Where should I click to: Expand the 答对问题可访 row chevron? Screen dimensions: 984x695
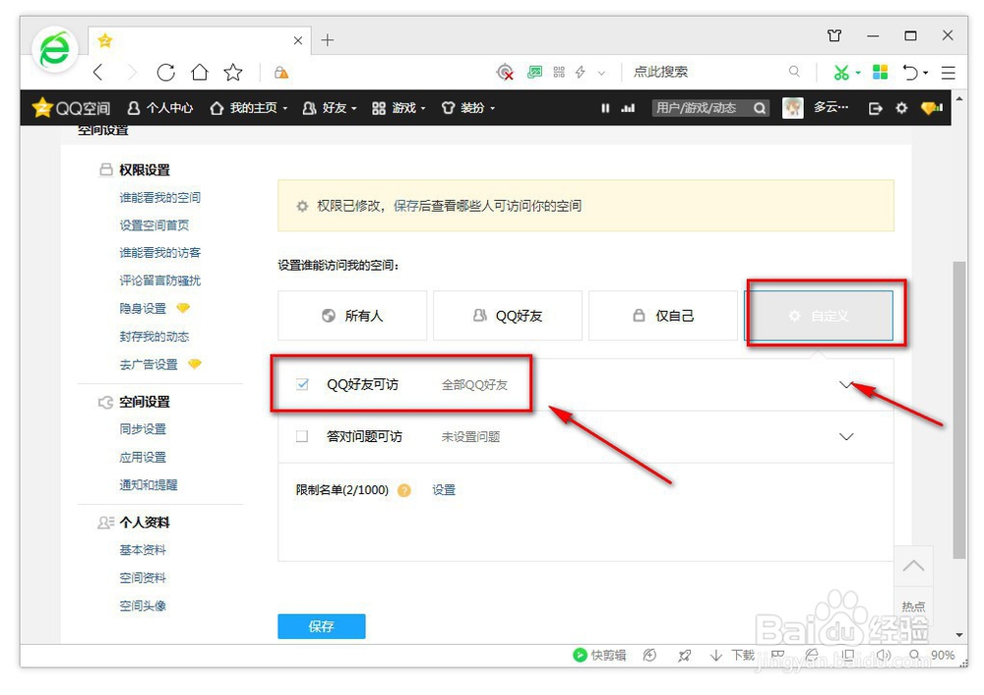pos(846,437)
